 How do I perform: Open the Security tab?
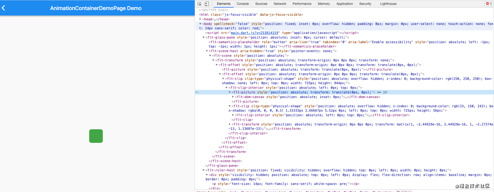point(365,4)
